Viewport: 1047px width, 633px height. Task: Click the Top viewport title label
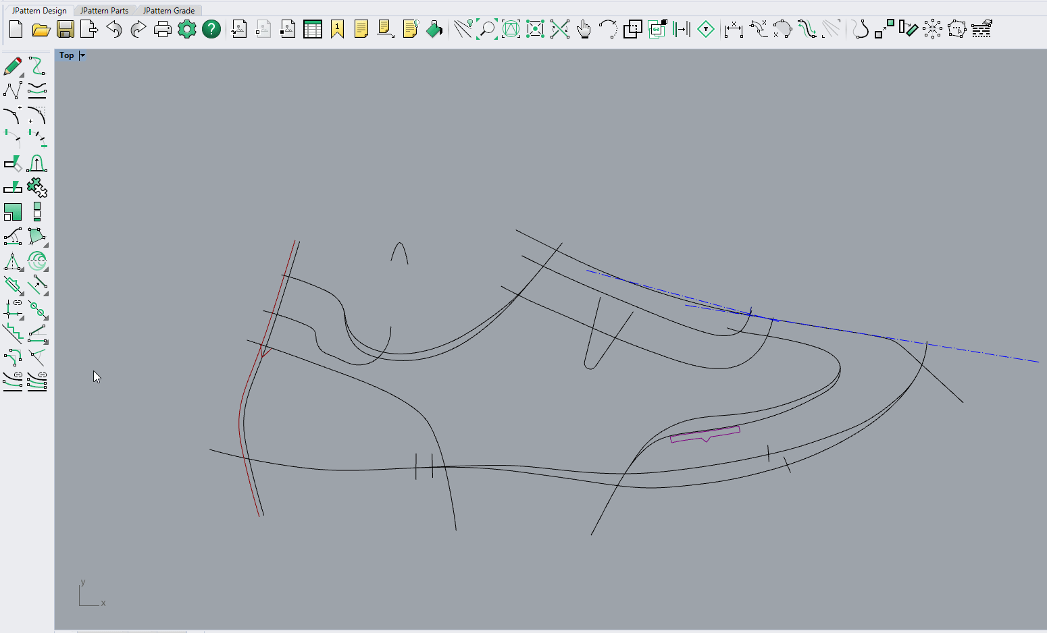tap(66, 55)
